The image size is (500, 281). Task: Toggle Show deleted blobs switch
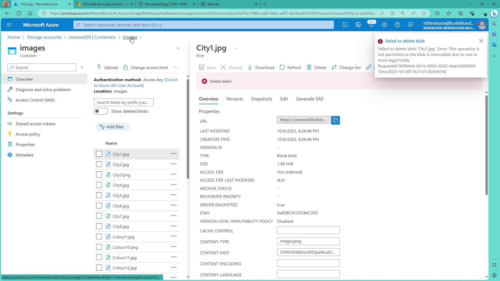point(101,111)
